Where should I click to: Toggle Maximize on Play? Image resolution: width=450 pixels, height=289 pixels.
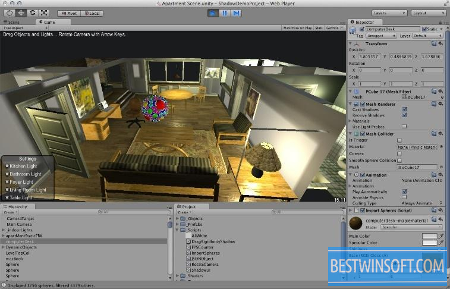point(297,28)
